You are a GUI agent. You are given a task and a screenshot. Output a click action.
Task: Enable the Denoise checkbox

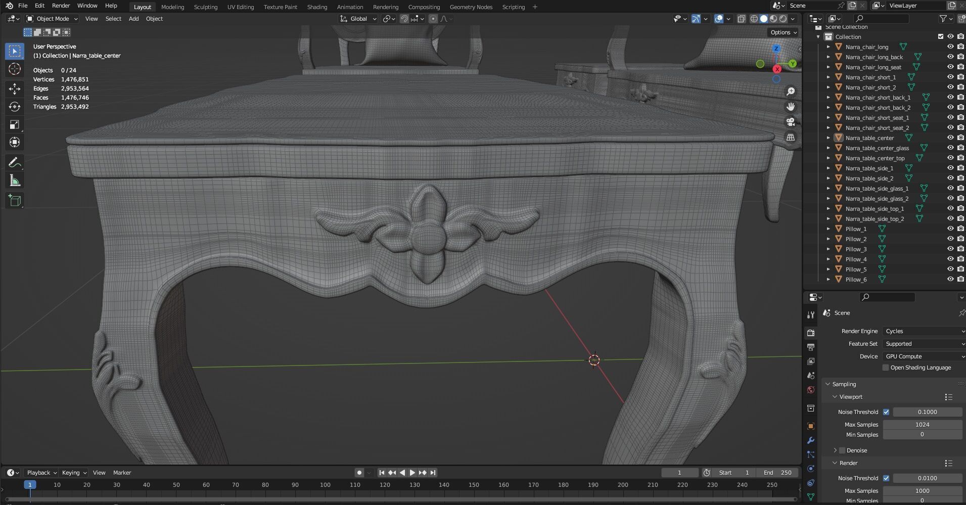[x=842, y=450]
